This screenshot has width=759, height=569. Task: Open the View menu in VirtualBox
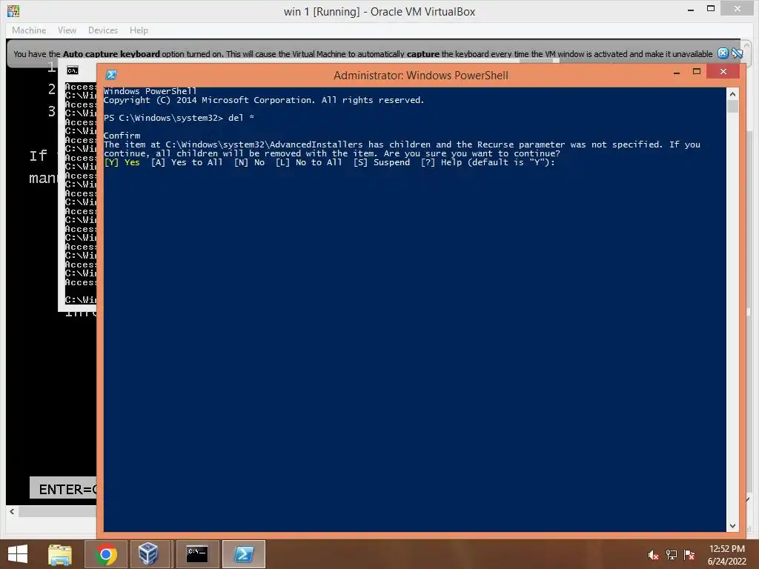tap(67, 30)
